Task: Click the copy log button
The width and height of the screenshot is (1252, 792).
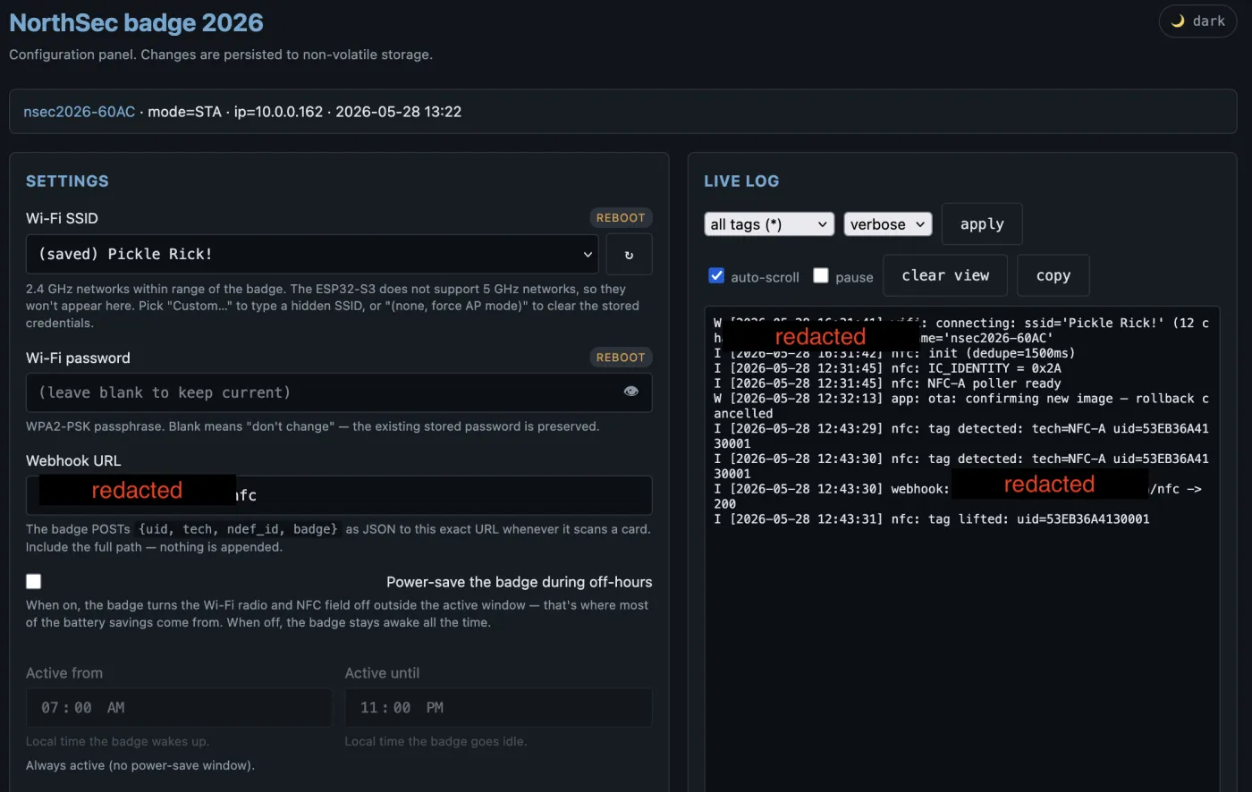Action: 1053,275
